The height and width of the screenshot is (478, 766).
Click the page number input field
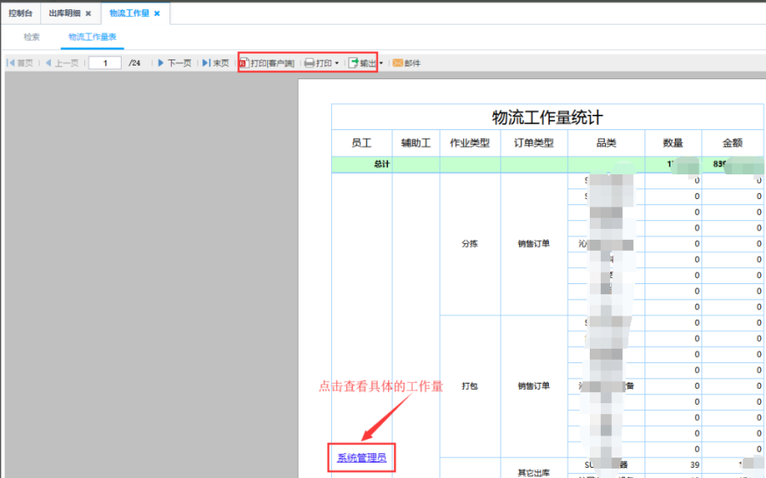coord(105,63)
